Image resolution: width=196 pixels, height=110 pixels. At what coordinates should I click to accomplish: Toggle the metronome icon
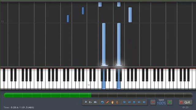pyautogui.click(x=117, y=102)
